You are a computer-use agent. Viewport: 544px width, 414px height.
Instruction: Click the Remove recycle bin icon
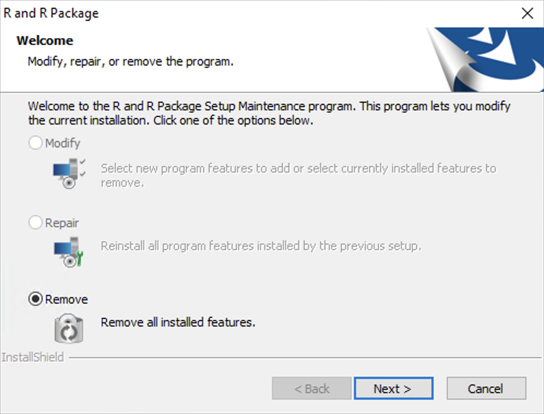pos(69,329)
